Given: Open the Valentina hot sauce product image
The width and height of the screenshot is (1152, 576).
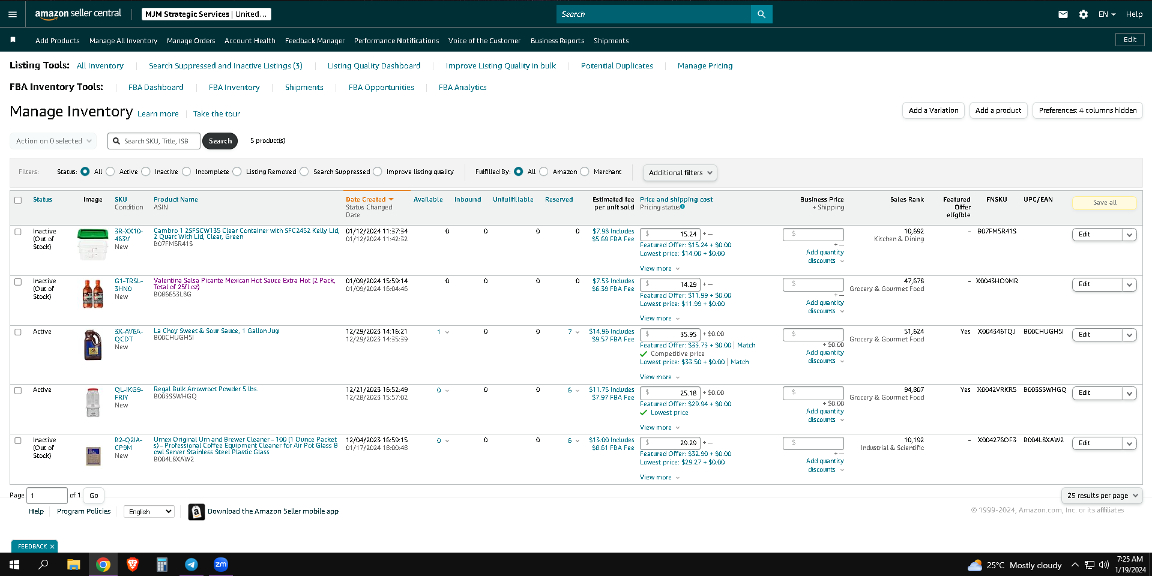Looking at the screenshot, I should click(x=92, y=294).
